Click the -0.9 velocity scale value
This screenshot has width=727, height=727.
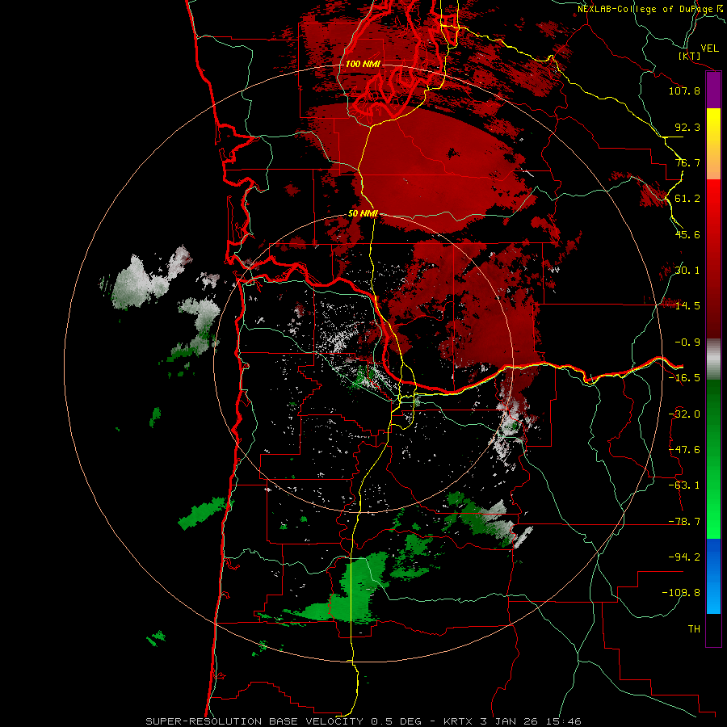coord(687,342)
